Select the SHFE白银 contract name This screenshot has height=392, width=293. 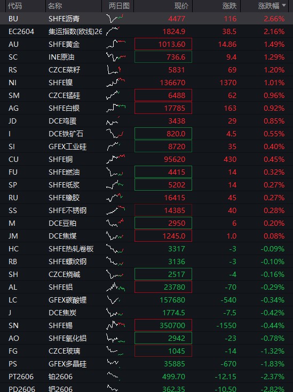pos(64,108)
